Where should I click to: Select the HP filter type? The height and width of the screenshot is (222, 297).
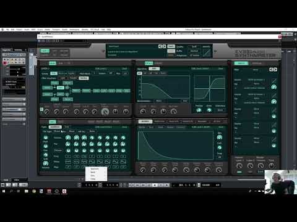click(145, 73)
